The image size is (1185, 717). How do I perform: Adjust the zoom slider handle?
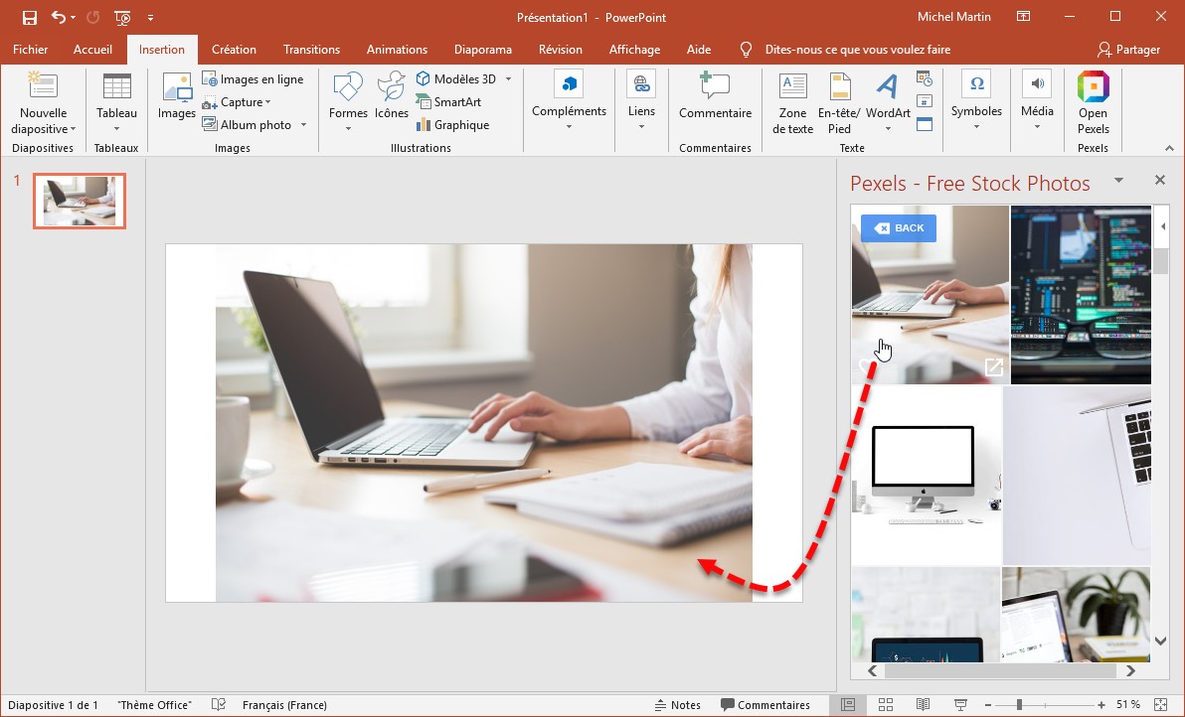1019,705
